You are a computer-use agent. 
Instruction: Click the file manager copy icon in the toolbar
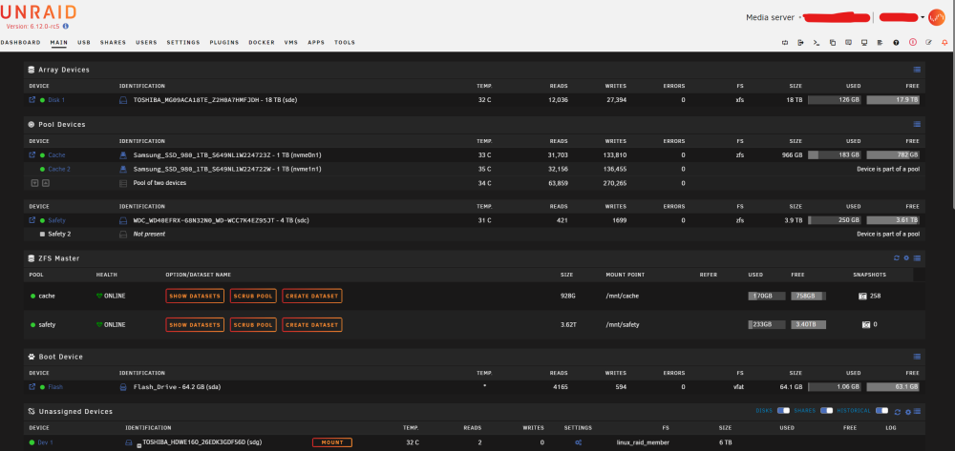click(832, 43)
